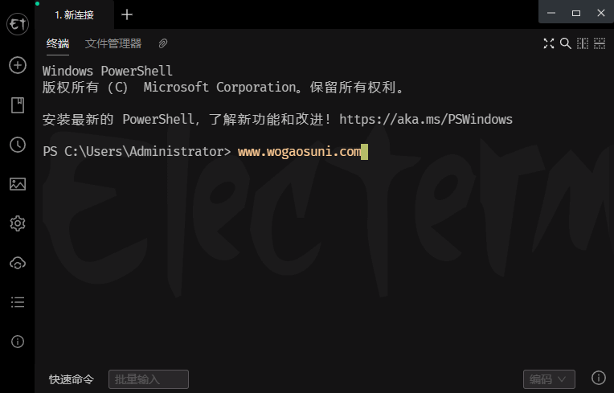The image size is (614, 393).
Task: Toggle fullscreen terminal mode icon
Action: click(x=549, y=43)
